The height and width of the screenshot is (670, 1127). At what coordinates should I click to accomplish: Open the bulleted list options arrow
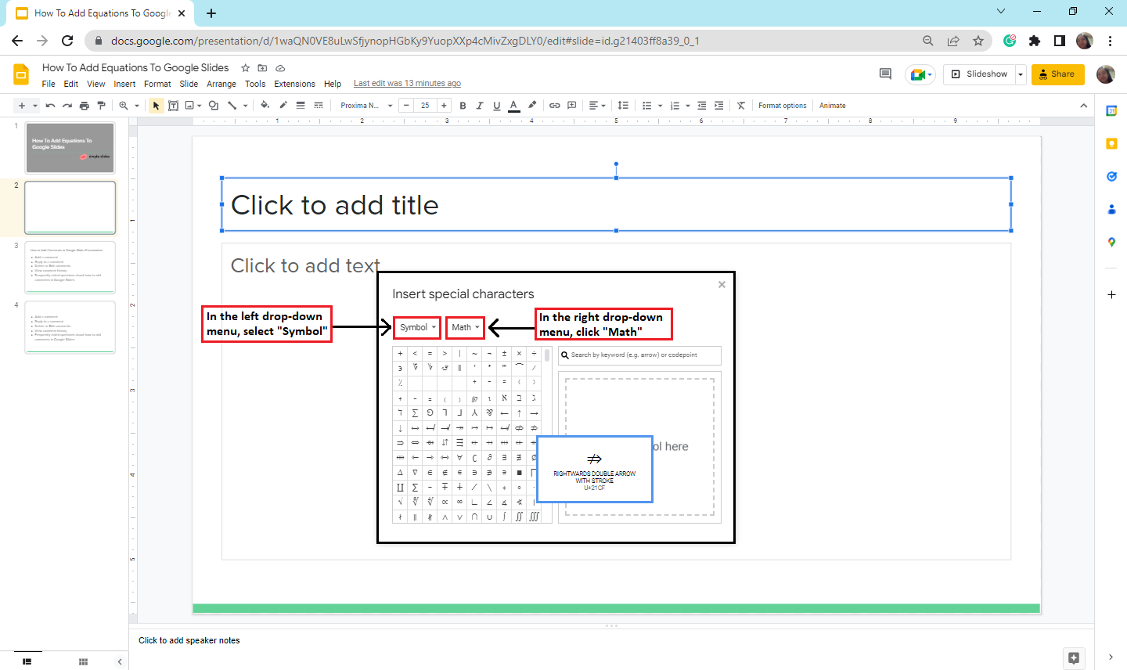click(660, 106)
